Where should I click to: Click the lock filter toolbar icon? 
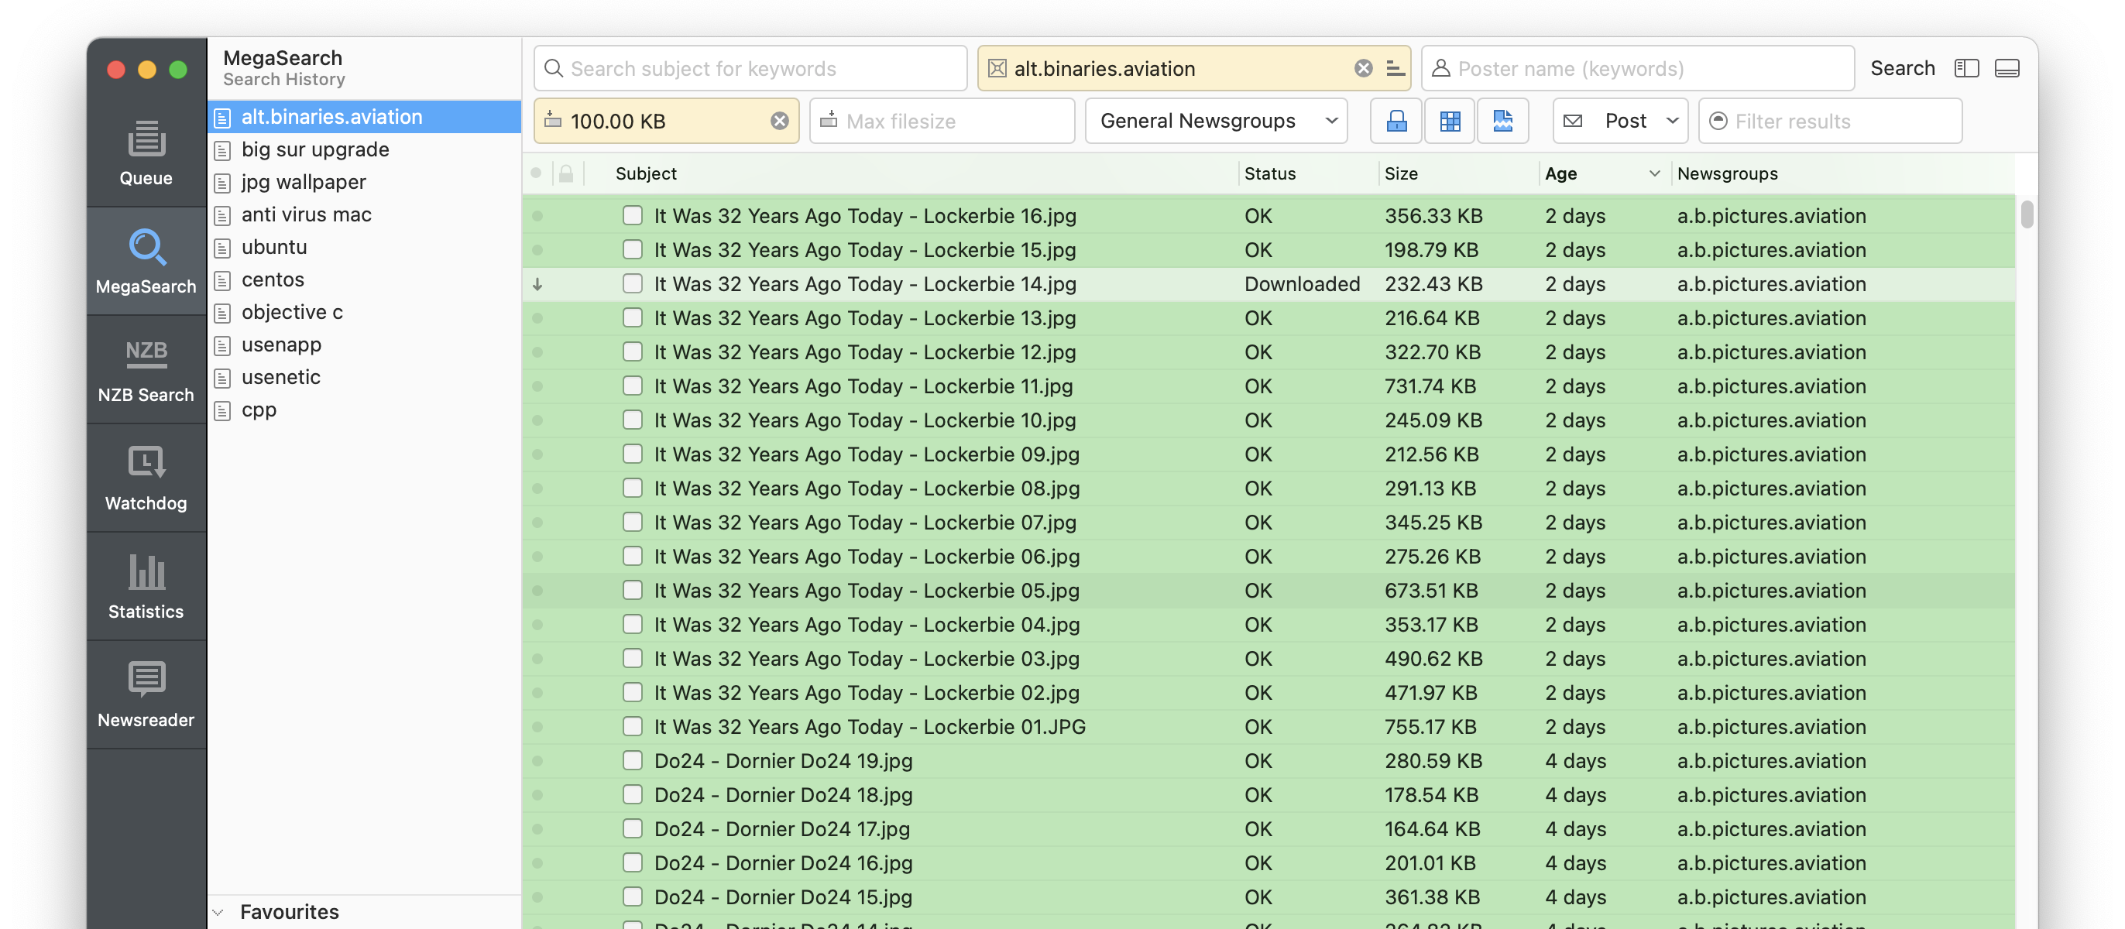1395,122
